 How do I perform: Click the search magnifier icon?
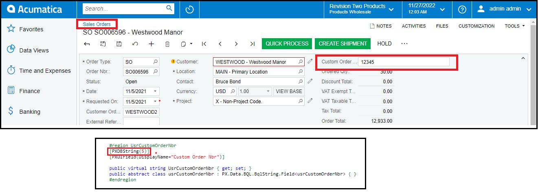[169, 8]
